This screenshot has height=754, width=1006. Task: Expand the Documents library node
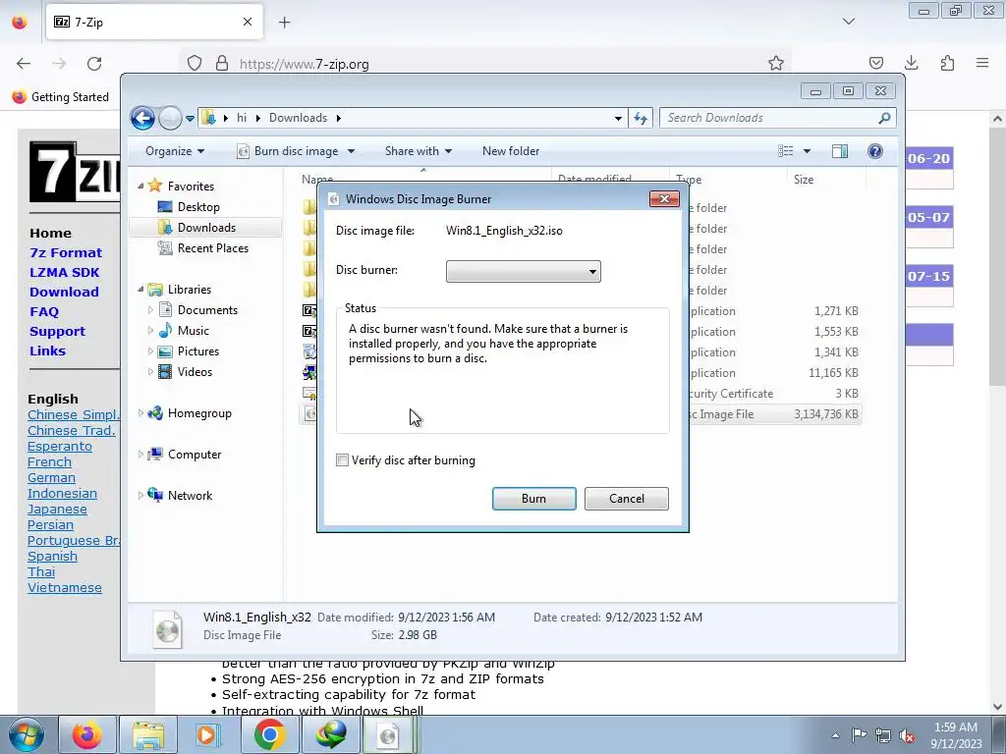coord(150,310)
